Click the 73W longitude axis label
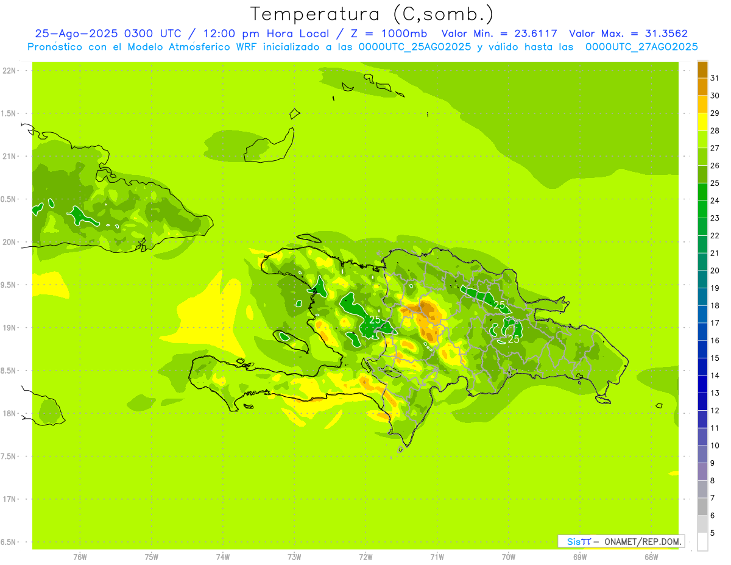The width and height of the screenshot is (731, 565). click(294, 557)
